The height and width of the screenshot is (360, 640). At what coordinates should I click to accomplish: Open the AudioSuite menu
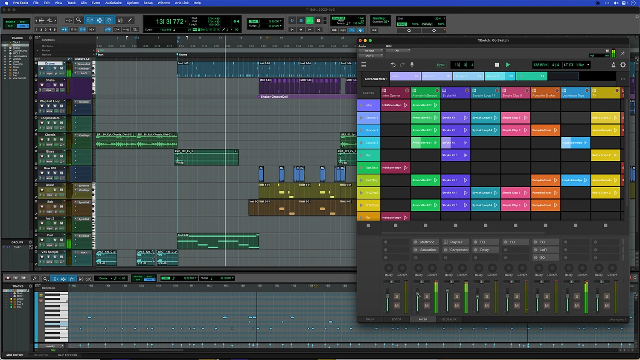point(113,3)
